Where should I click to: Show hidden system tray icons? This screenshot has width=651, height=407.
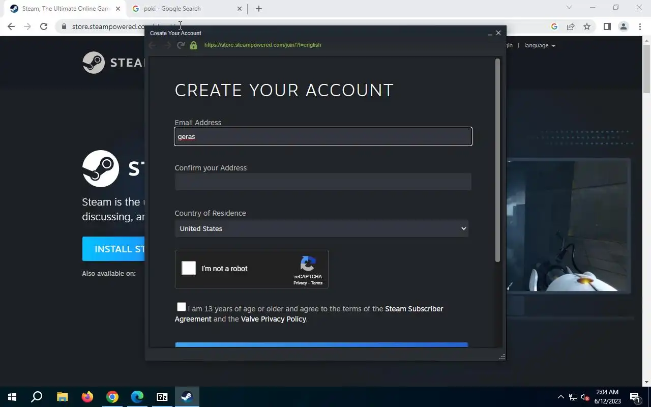[x=561, y=397]
